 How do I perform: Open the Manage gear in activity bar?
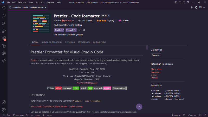4,109
